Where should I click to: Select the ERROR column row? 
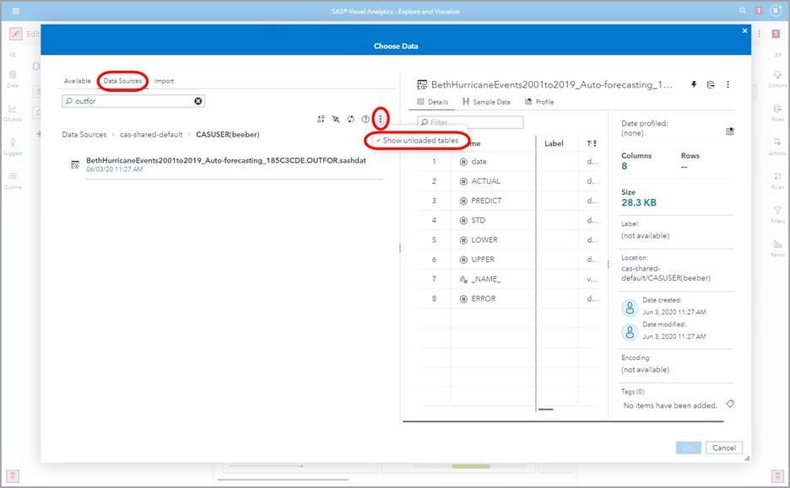coord(508,298)
